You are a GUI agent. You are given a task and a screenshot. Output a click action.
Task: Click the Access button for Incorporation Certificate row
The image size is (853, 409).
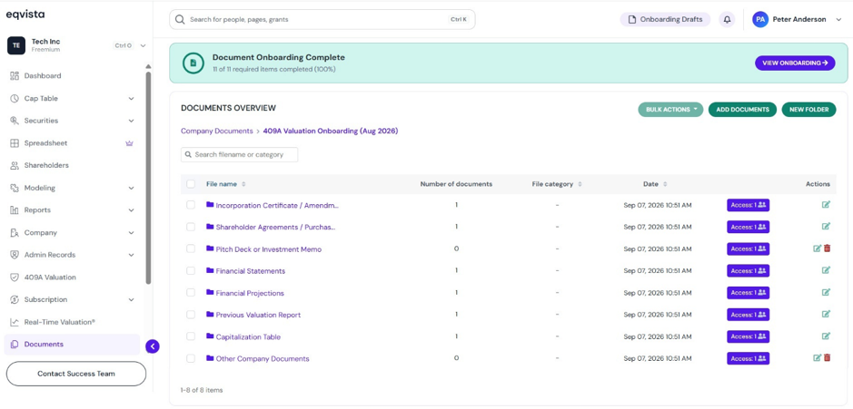pyautogui.click(x=748, y=205)
